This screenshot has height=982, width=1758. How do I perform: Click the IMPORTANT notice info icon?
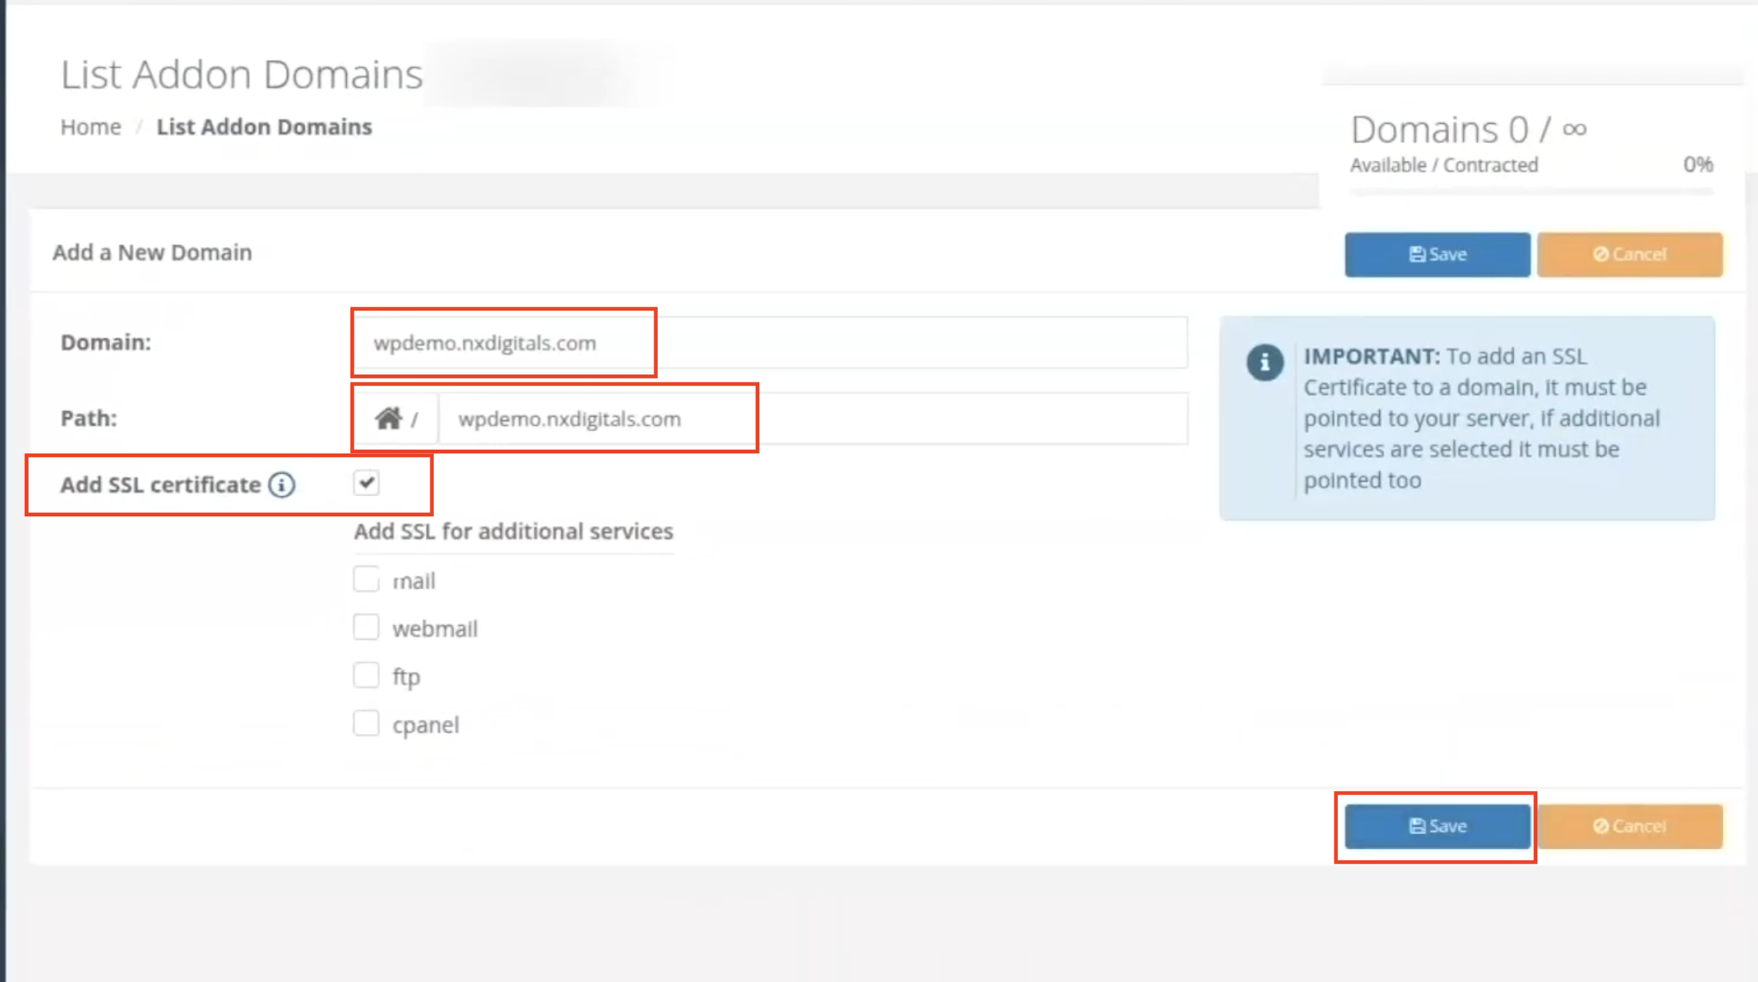pos(1265,362)
